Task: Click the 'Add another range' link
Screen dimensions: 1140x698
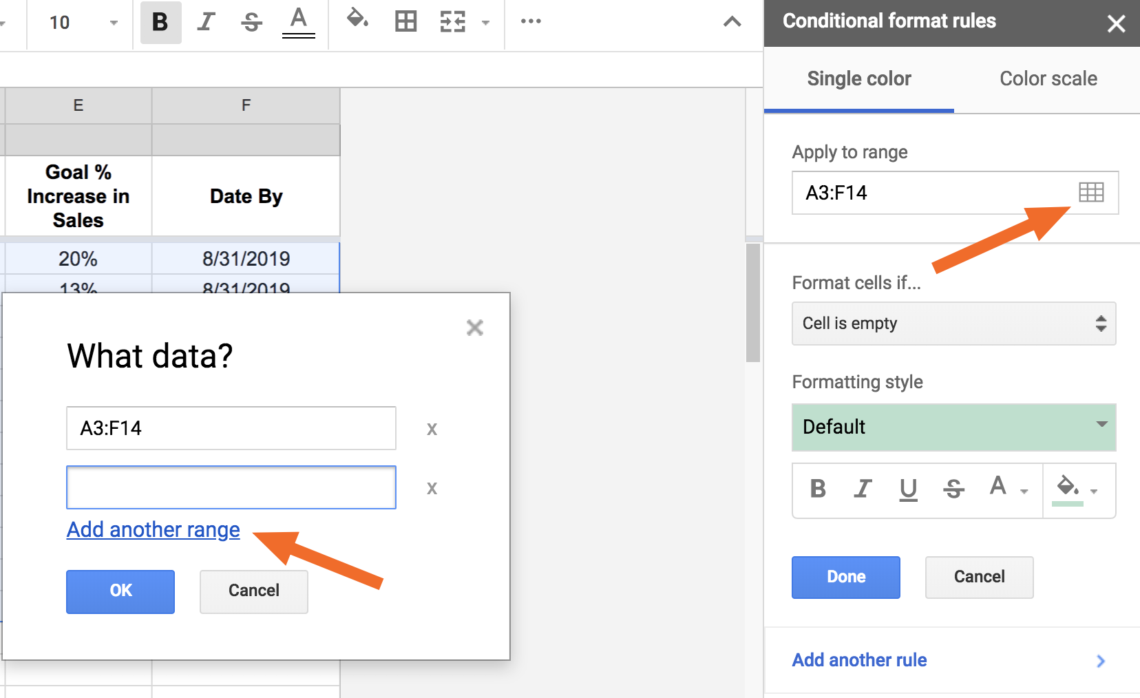Action: coord(153,530)
